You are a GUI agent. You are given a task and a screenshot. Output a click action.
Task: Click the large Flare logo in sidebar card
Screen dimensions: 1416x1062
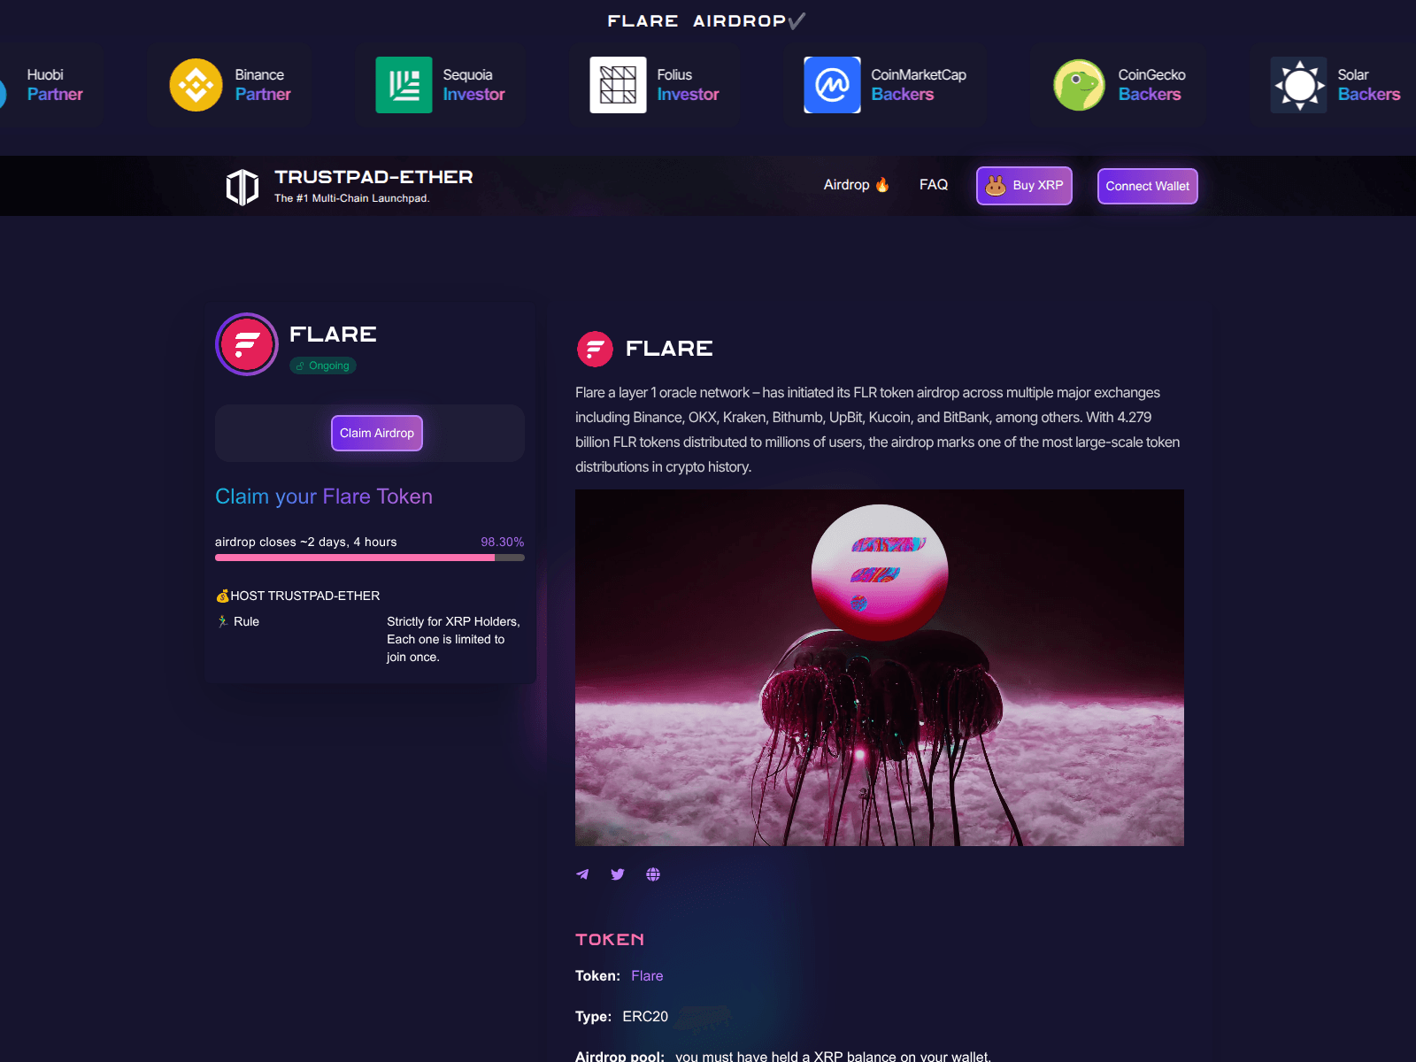pyautogui.click(x=247, y=344)
